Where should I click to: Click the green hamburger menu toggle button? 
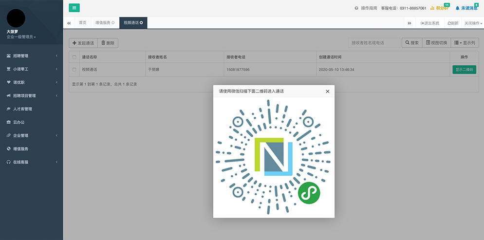point(74,8)
